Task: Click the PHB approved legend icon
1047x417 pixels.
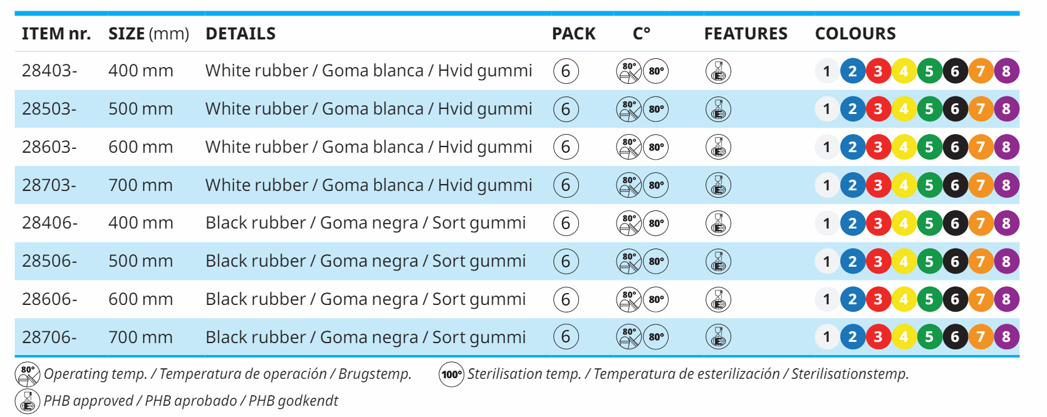Action: click(x=28, y=401)
